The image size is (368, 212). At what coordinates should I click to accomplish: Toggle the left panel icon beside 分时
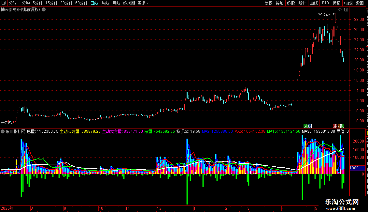coord(4,3)
